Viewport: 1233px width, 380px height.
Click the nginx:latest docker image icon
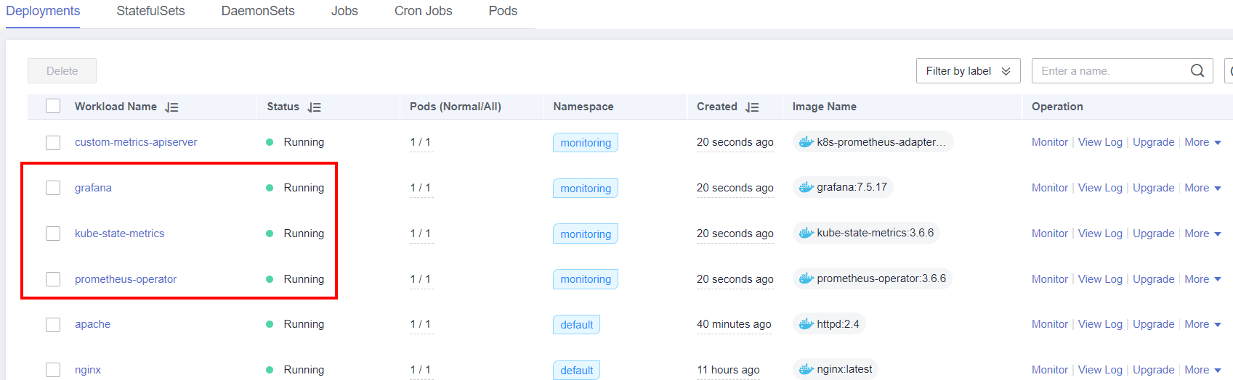click(x=806, y=369)
